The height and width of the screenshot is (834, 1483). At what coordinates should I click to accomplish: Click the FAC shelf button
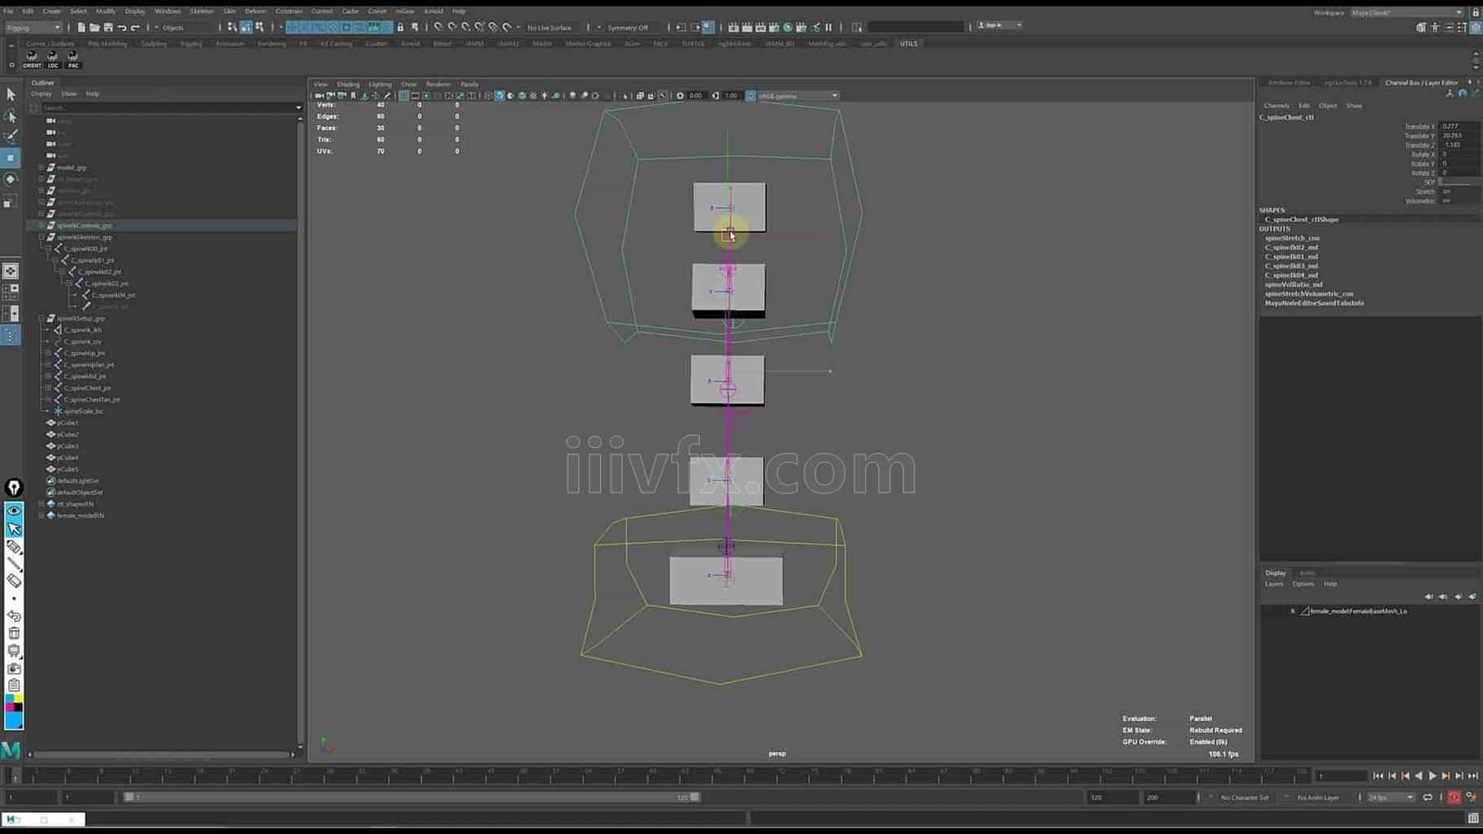[x=73, y=59]
